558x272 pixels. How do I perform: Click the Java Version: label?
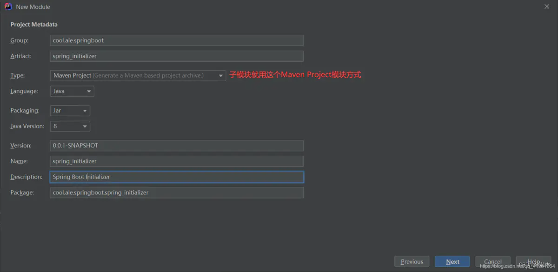[27, 126]
